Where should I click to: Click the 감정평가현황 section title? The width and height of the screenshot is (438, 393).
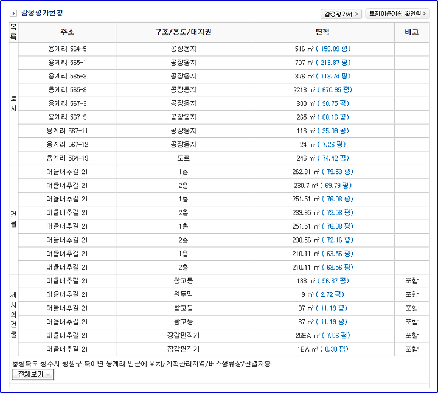[x=42, y=13]
